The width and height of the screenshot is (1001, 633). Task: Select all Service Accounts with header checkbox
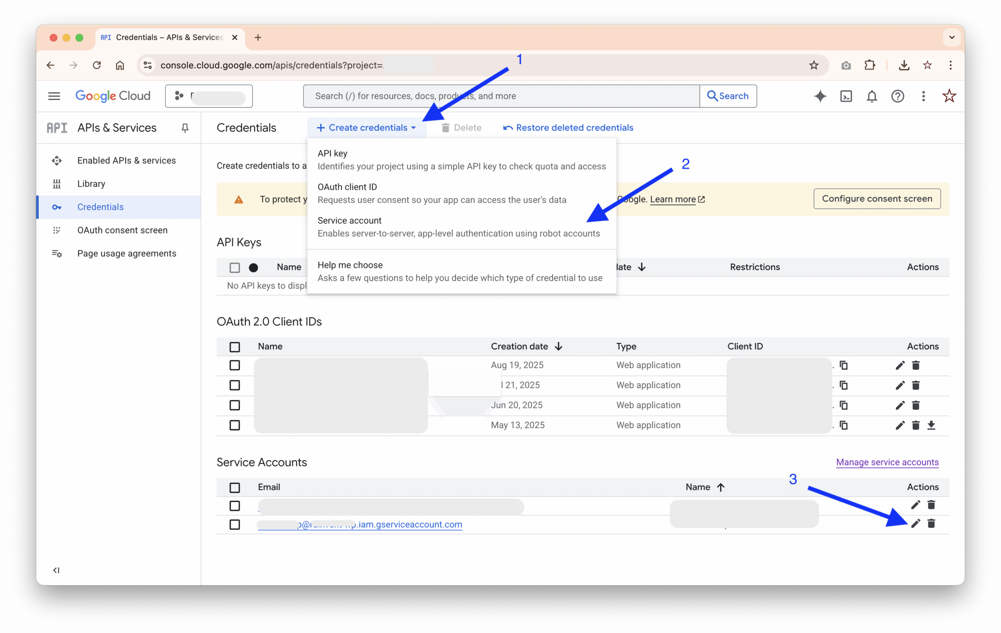235,487
